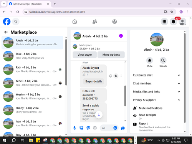192x144 pixels.
Task: Open the Windows Start menu
Action: tap(5, 140)
